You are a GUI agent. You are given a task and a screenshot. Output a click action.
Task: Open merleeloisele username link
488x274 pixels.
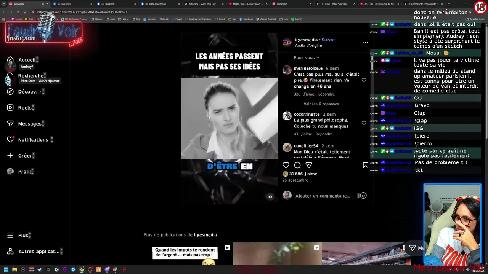tap(308, 68)
